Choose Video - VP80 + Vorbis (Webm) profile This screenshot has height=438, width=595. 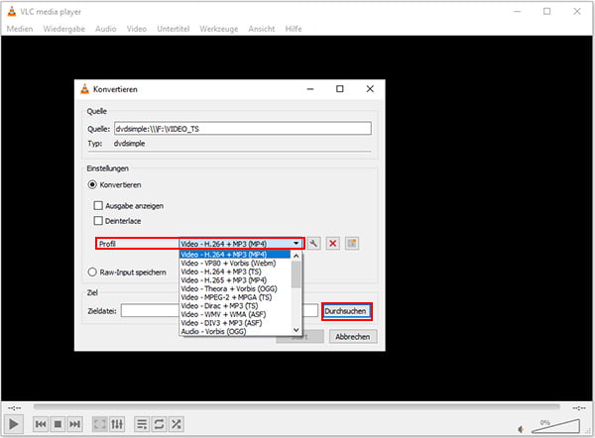pyautogui.click(x=235, y=263)
